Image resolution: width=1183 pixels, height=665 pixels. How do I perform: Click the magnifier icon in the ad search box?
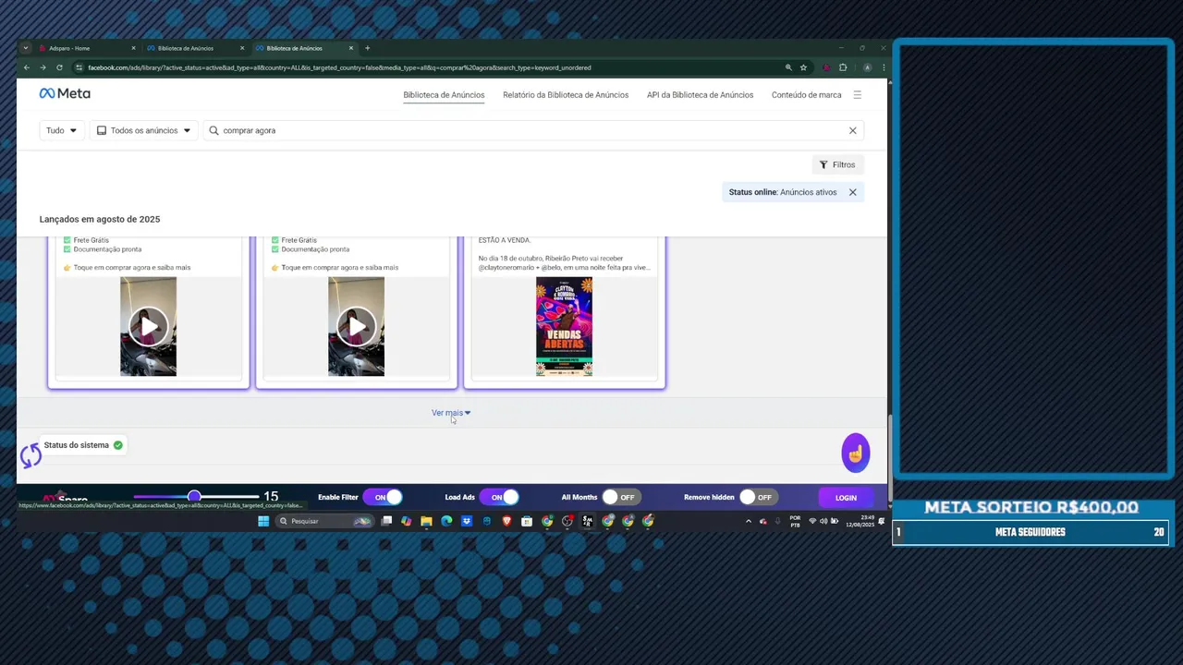(213, 130)
